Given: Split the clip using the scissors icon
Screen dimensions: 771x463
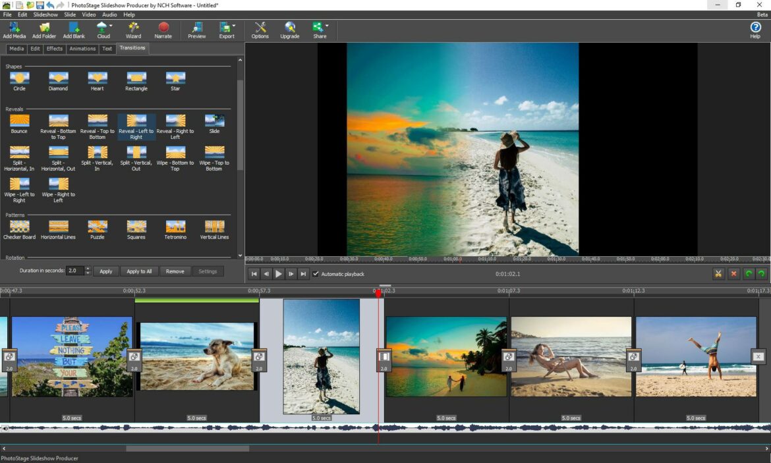Looking at the screenshot, I should tap(718, 273).
